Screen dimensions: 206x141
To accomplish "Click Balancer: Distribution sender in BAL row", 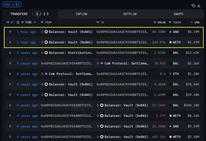I will 69,53.
